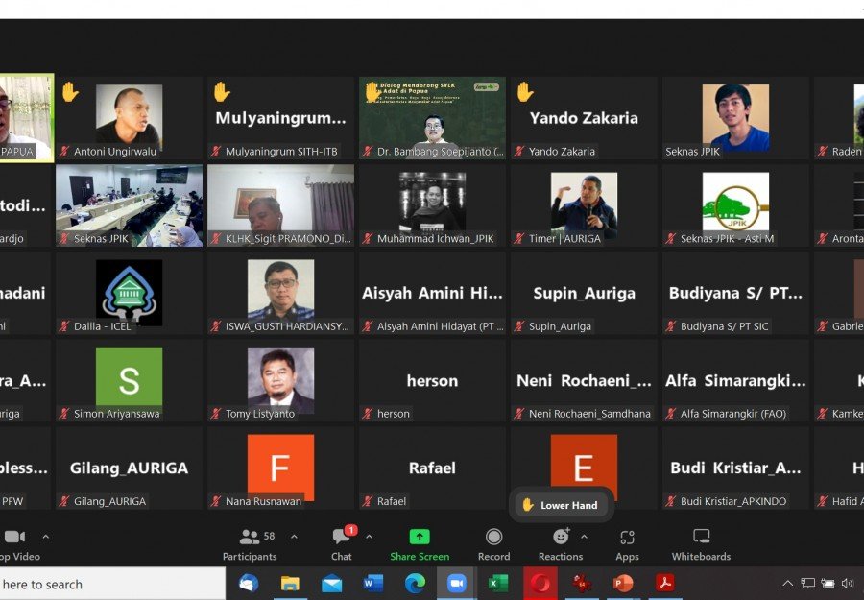The height and width of the screenshot is (600, 864).
Task: Select the Tomy Listyanto video tile
Action: 280,381
